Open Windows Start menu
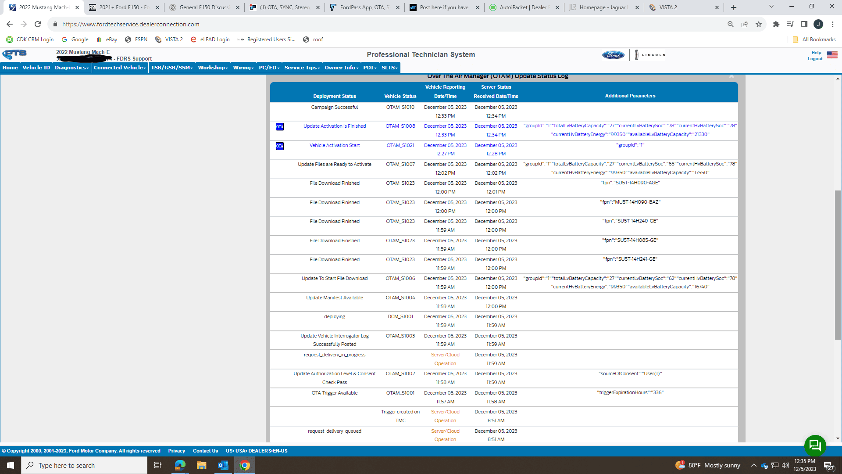The width and height of the screenshot is (842, 474). click(11, 465)
